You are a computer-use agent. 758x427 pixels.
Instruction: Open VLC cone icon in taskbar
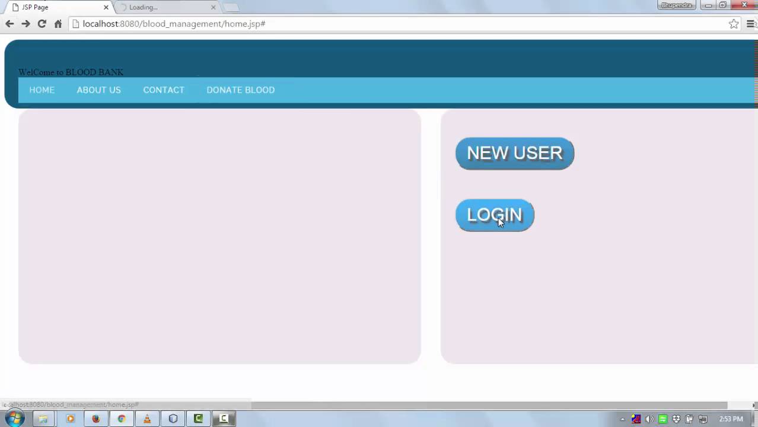(147, 419)
